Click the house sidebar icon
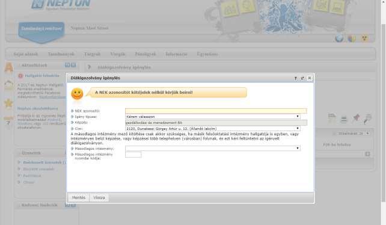This screenshot has width=386, height=225. [x=8, y=85]
